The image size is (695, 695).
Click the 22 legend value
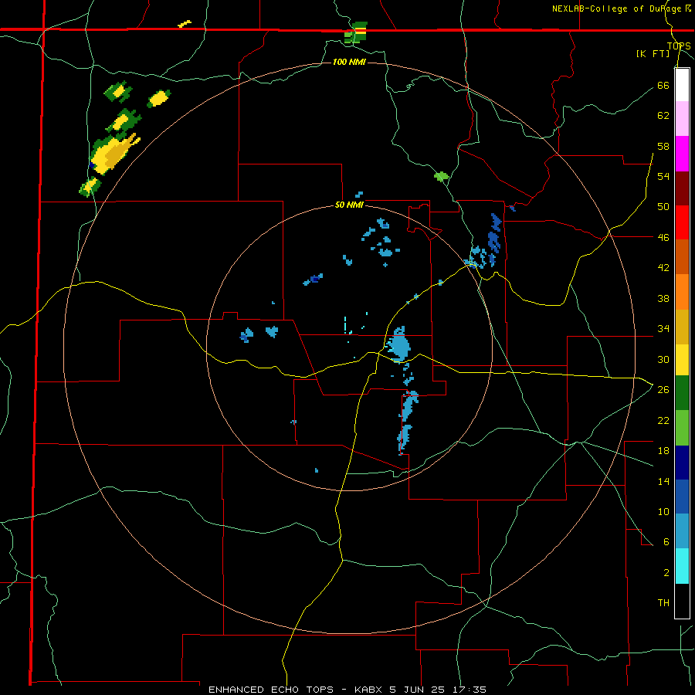click(x=663, y=420)
